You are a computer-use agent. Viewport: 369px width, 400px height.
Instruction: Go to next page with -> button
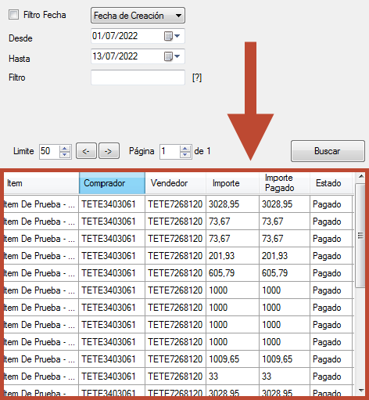click(109, 151)
